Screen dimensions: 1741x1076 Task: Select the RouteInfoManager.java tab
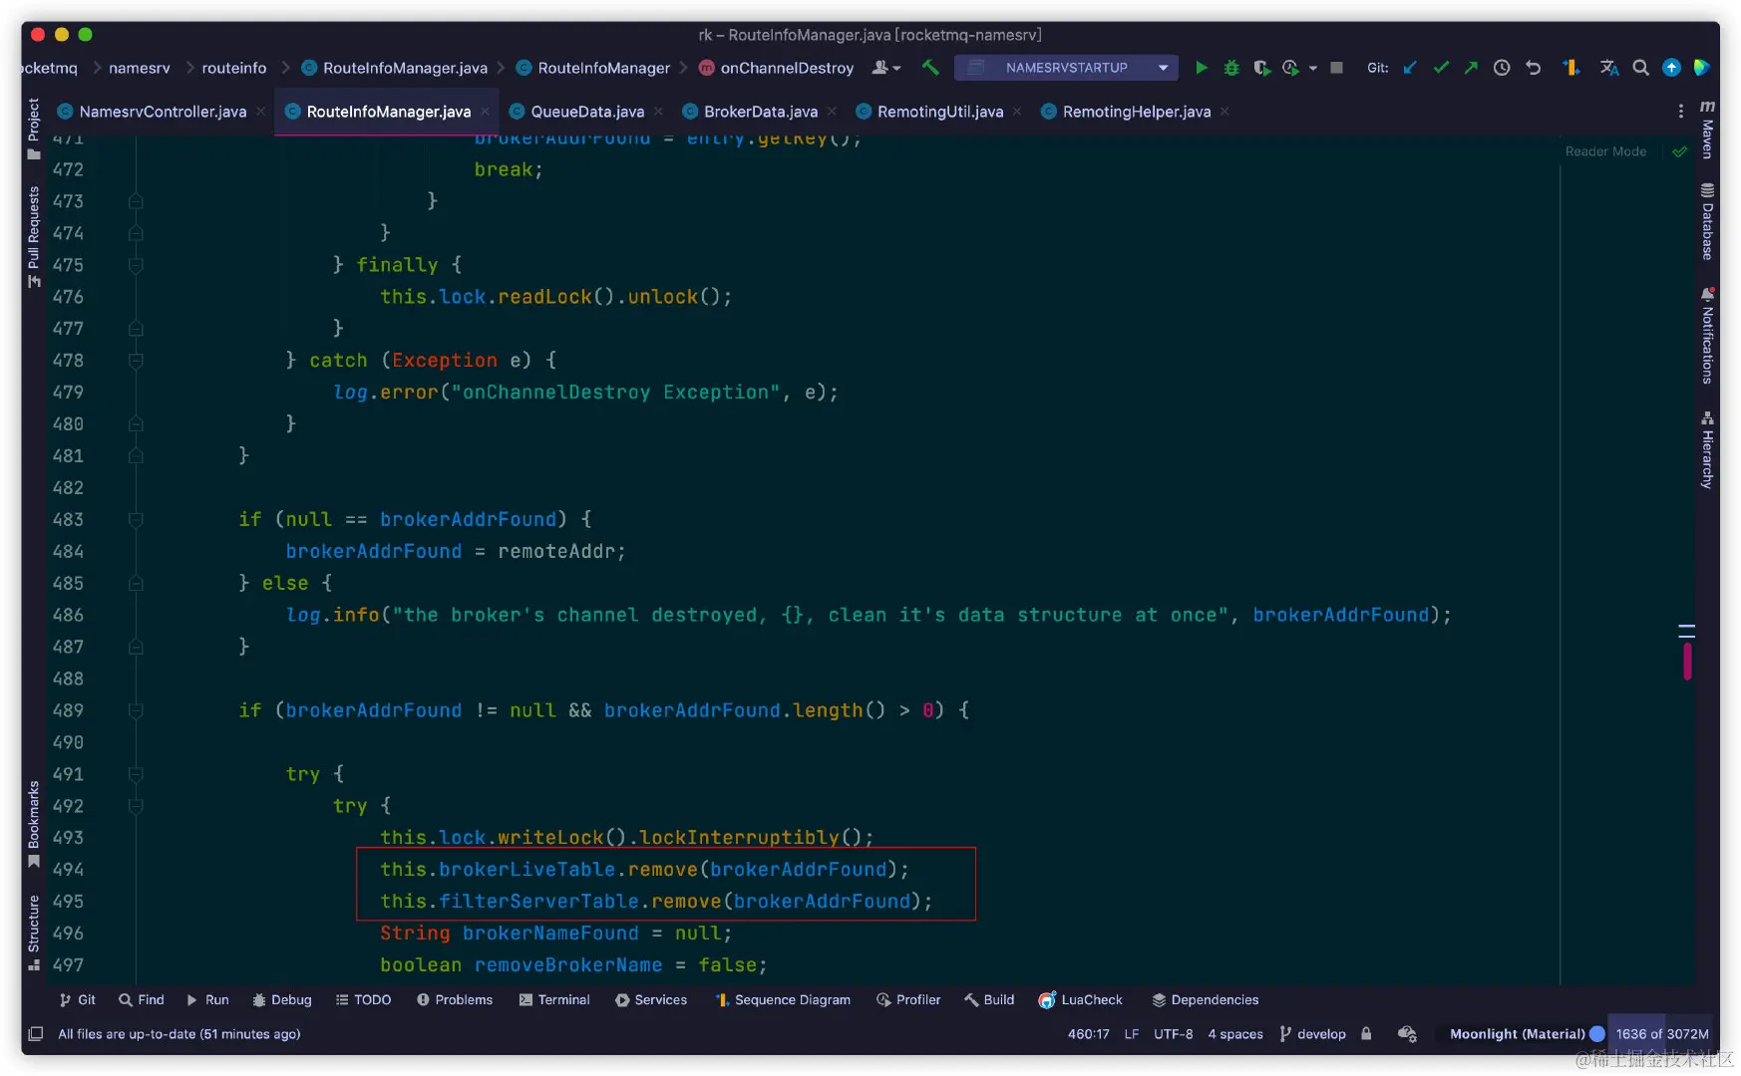(388, 112)
